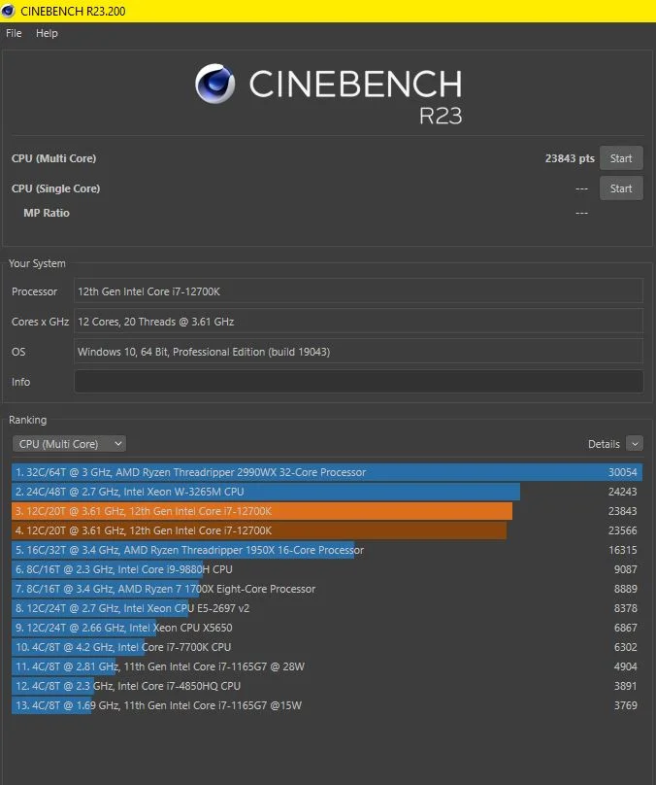656x785 pixels.
Task: Select ranking row 3 i7-12700K scoring 23843
Action: (327, 511)
